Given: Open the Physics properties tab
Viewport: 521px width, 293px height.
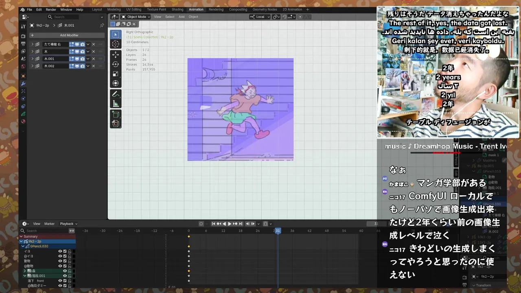Looking at the screenshot, I should [23, 99].
